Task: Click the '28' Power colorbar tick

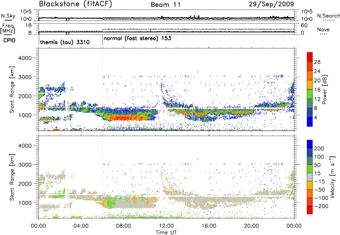Action: [317, 62]
